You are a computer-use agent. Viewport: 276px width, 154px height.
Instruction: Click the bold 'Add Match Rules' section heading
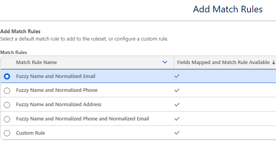pos(20,31)
